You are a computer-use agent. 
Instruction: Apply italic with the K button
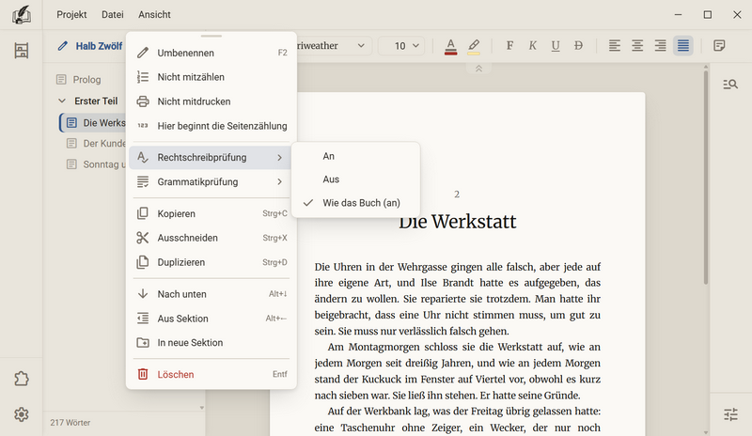[532, 45]
